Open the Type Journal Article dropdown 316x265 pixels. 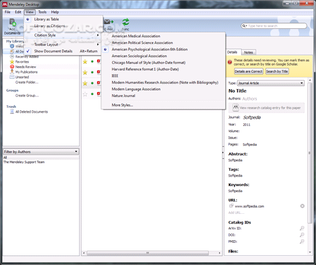[271, 83]
